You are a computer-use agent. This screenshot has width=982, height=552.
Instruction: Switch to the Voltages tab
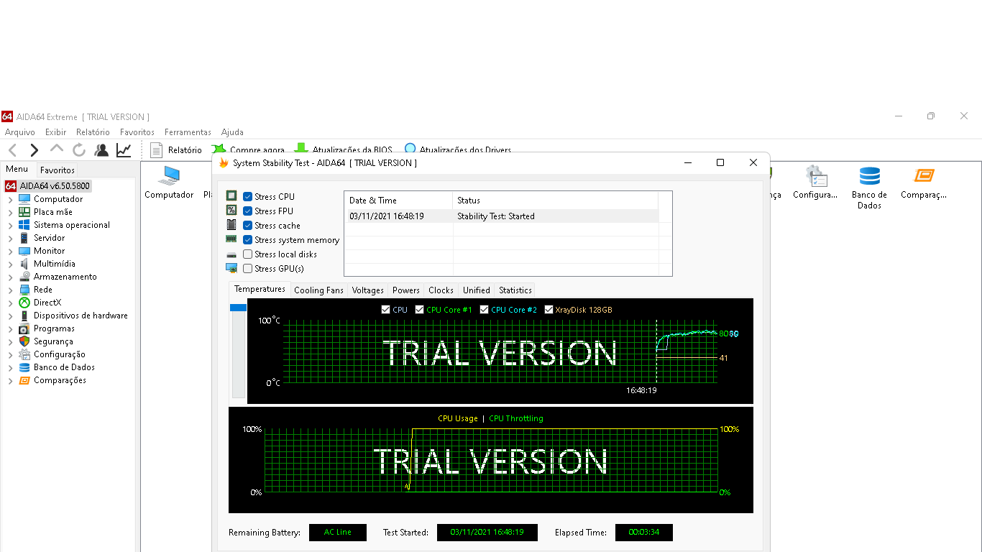tap(368, 290)
